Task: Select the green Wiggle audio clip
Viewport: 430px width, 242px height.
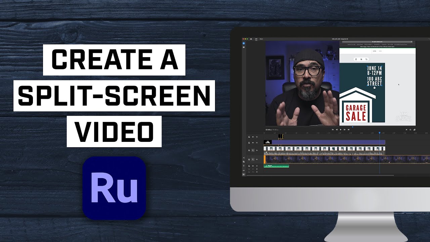Action: pyautogui.click(x=276, y=166)
